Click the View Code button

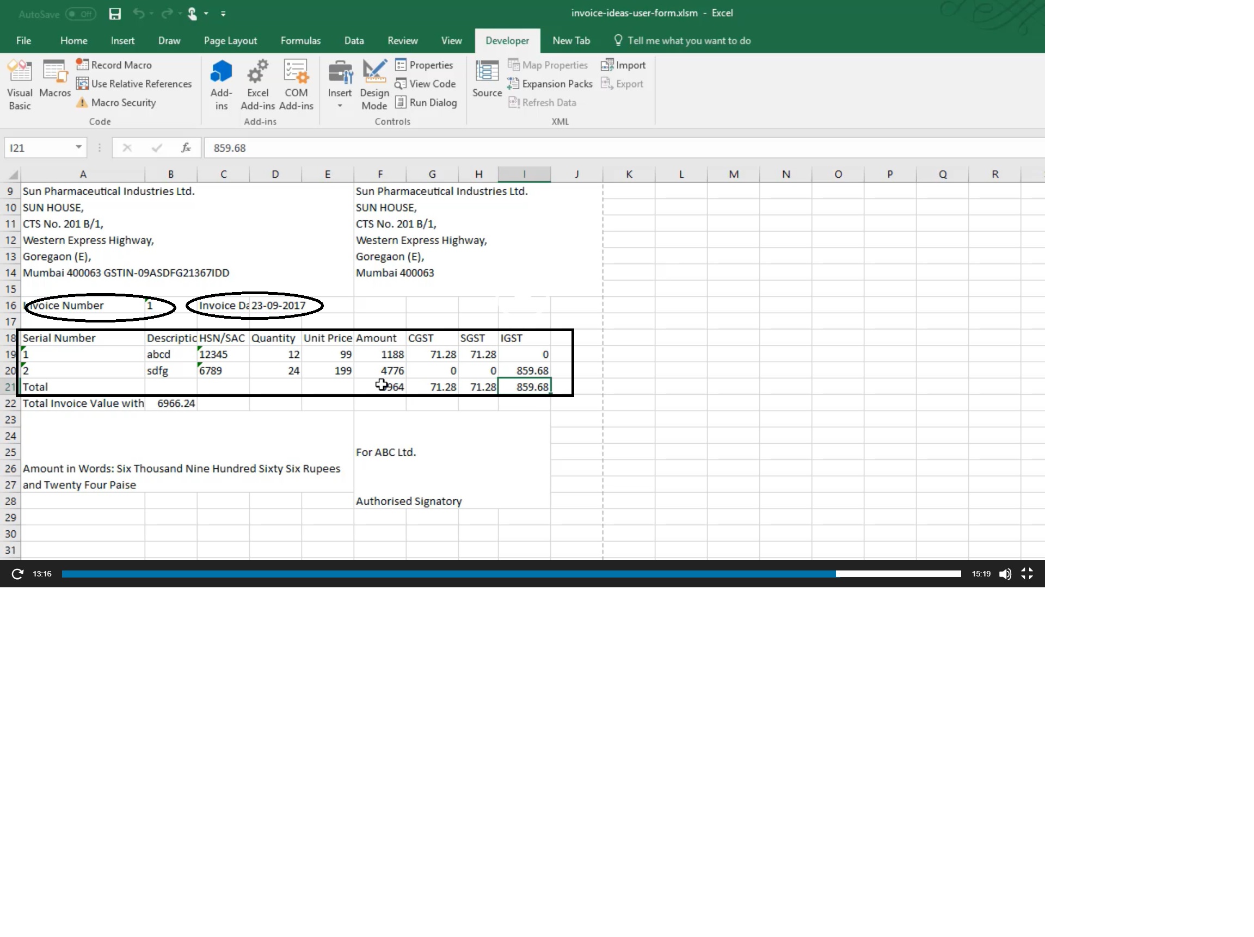[425, 84]
